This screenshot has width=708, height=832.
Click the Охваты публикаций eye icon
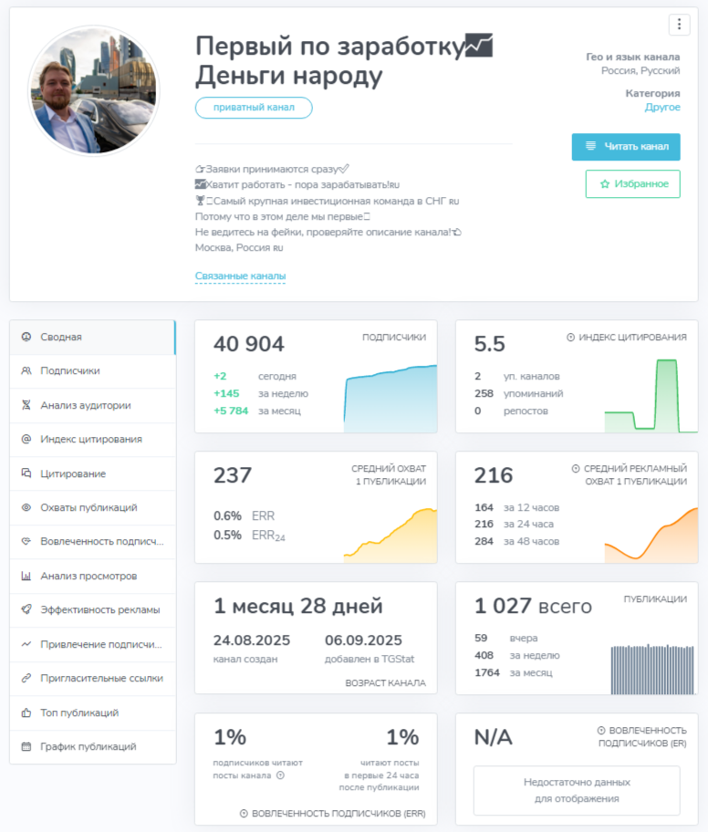(x=26, y=507)
